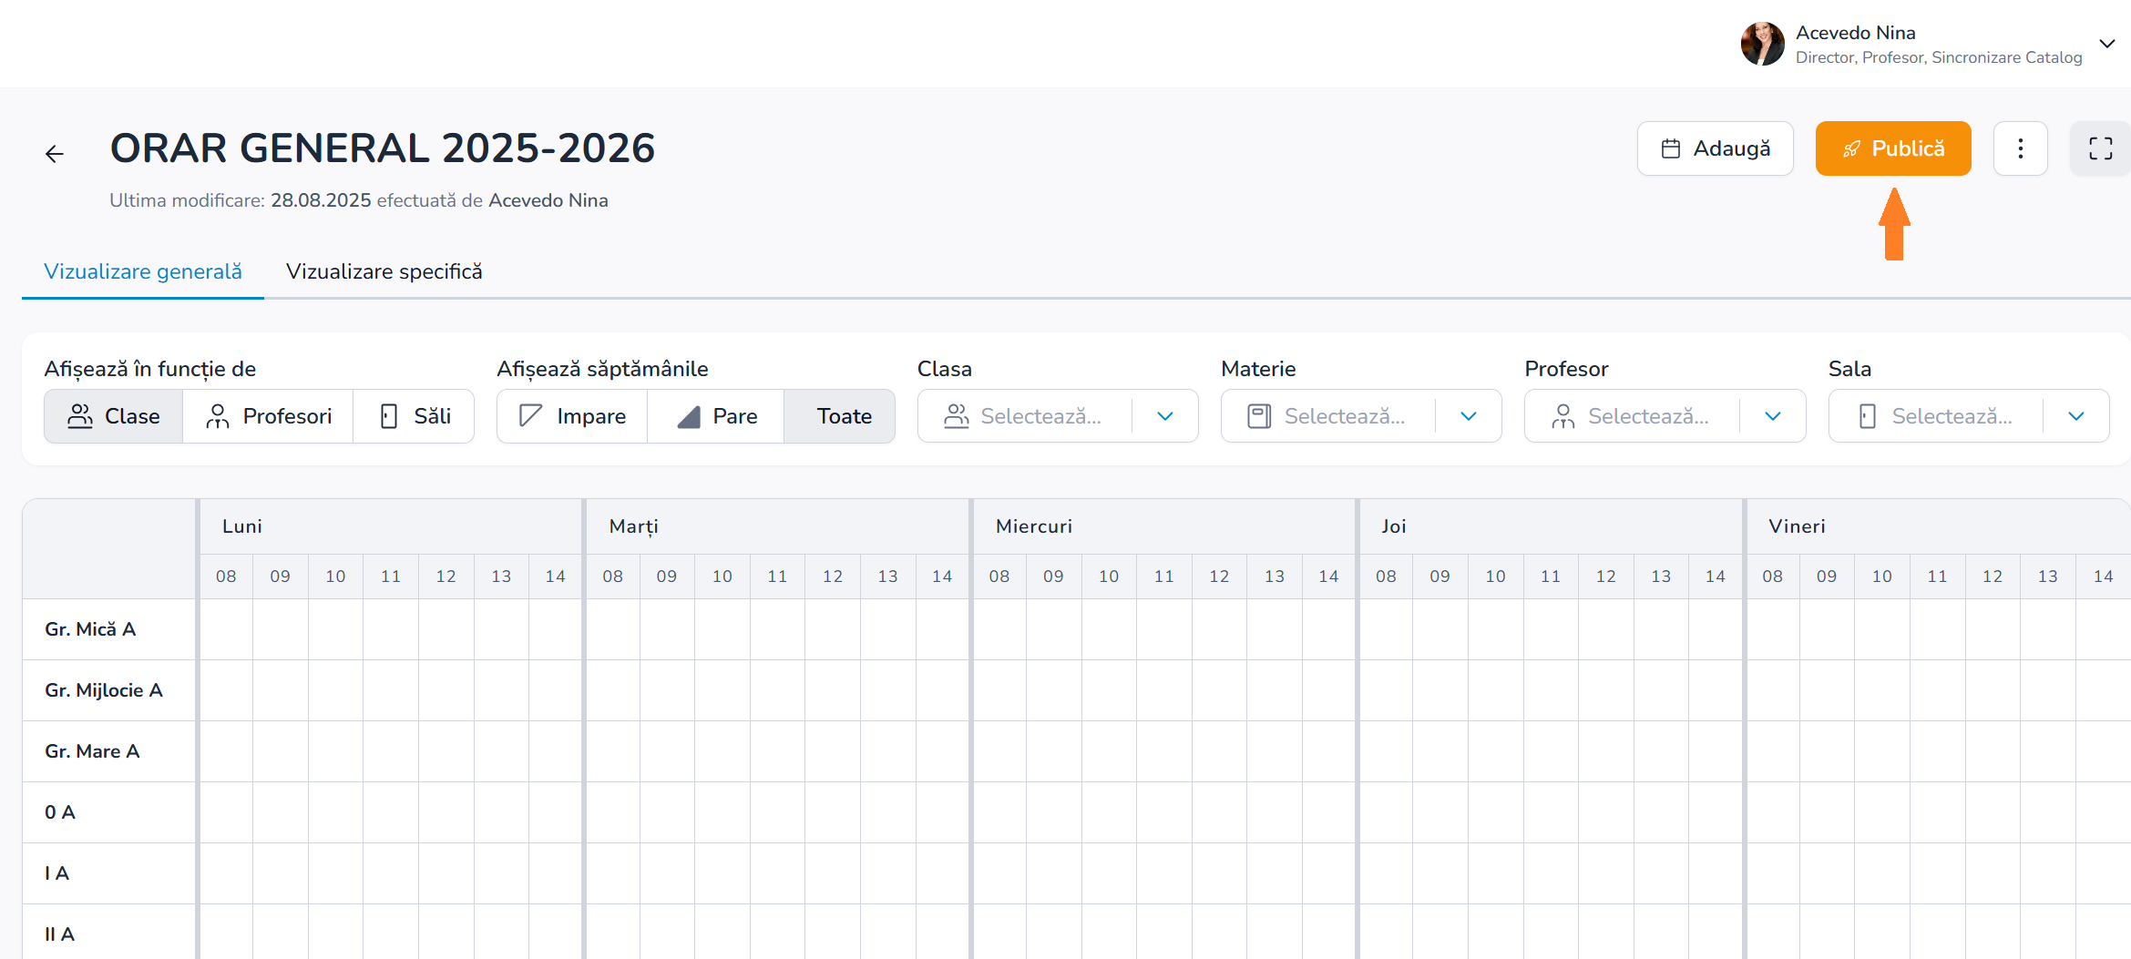The width and height of the screenshot is (2131, 959).
Task: Expand the account menu chevron
Action: 2106,44
